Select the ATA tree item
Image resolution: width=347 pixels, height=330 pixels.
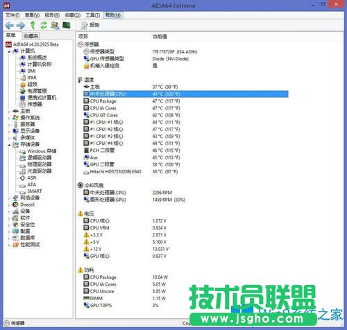click(28, 184)
